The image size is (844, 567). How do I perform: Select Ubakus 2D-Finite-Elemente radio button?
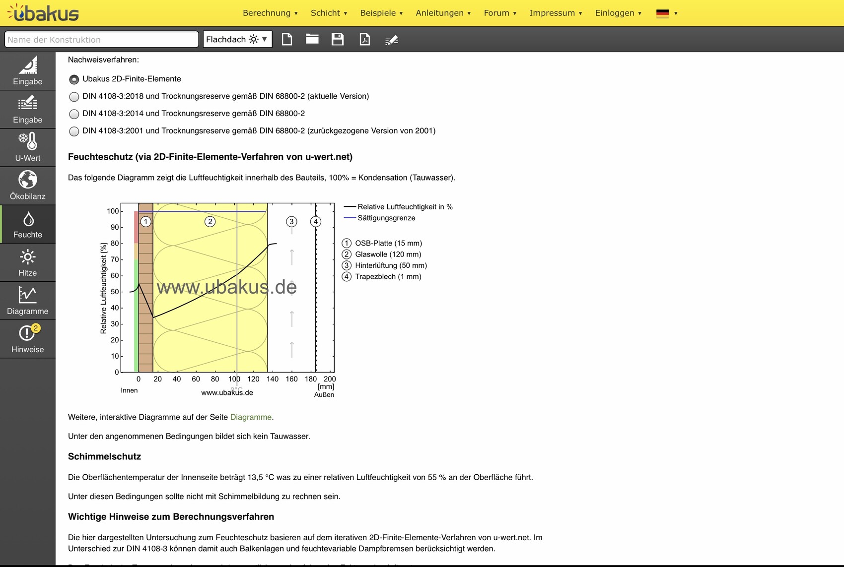pos(74,79)
